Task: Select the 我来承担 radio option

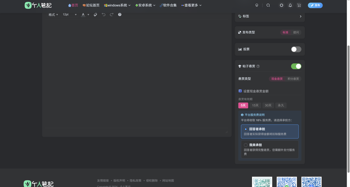Action: (246, 145)
